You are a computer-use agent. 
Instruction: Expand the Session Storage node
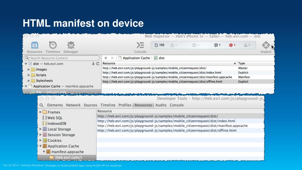(x=40, y=135)
